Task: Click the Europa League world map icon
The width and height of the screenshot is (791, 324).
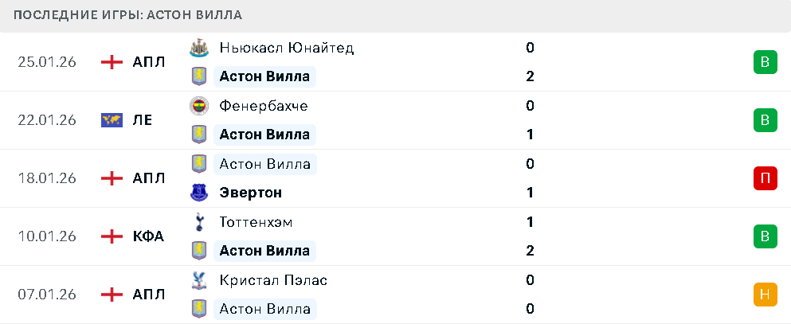Action: [112, 120]
